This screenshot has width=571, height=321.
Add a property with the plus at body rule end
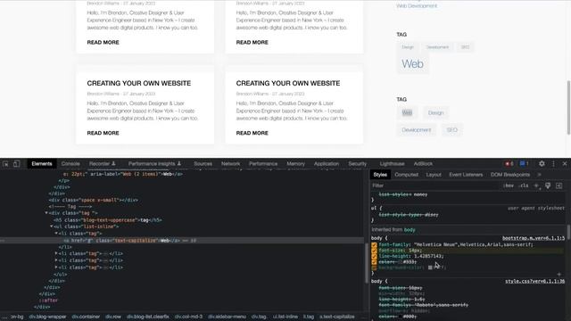point(559,274)
